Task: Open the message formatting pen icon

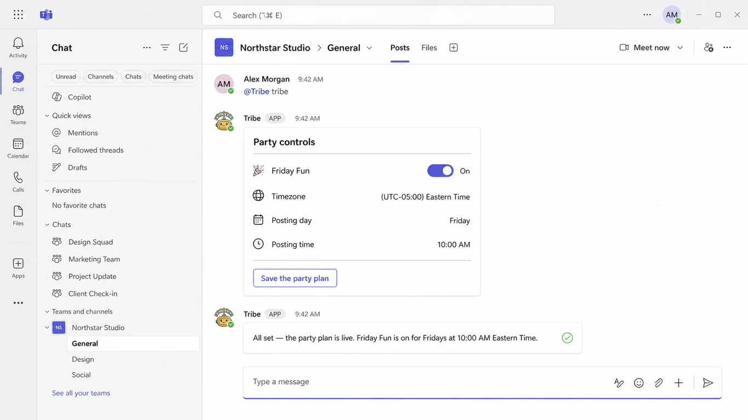Action: click(x=619, y=383)
